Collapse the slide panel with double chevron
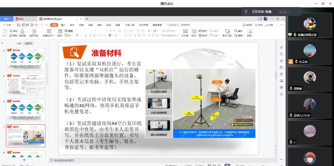This screenshot has width=334, height=166. [x=2, y=43]
